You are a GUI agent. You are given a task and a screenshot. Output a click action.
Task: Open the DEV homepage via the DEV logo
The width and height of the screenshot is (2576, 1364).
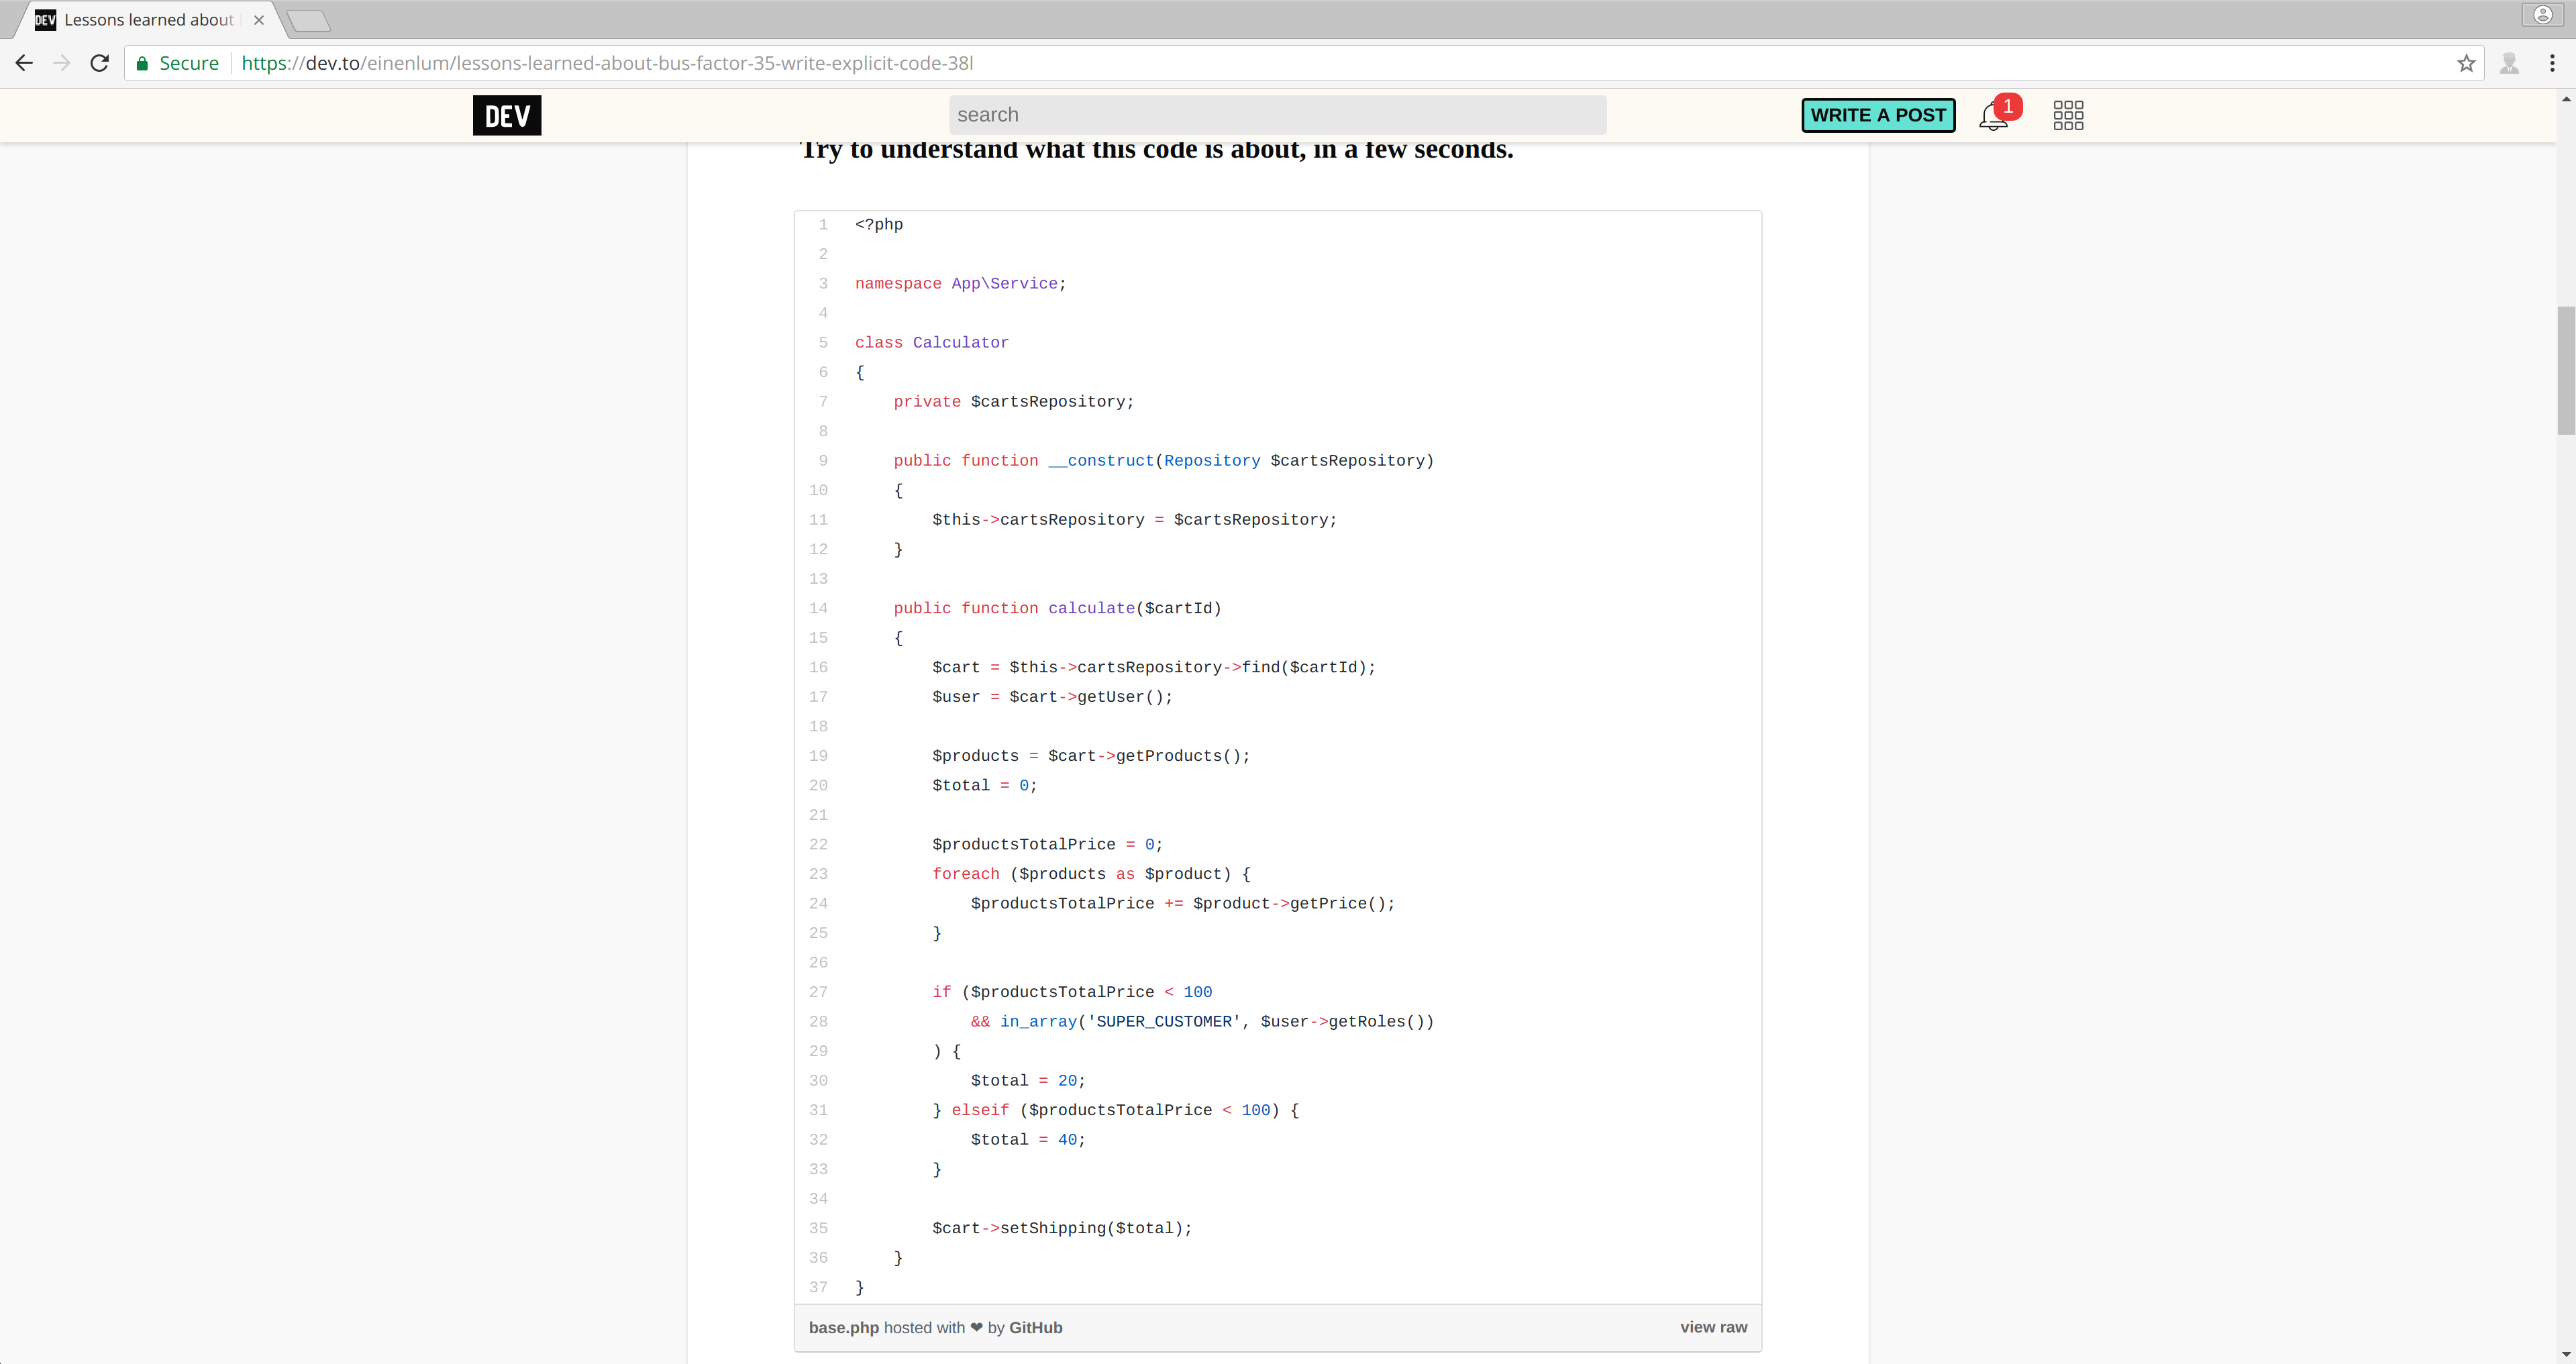tap(506, 115)
